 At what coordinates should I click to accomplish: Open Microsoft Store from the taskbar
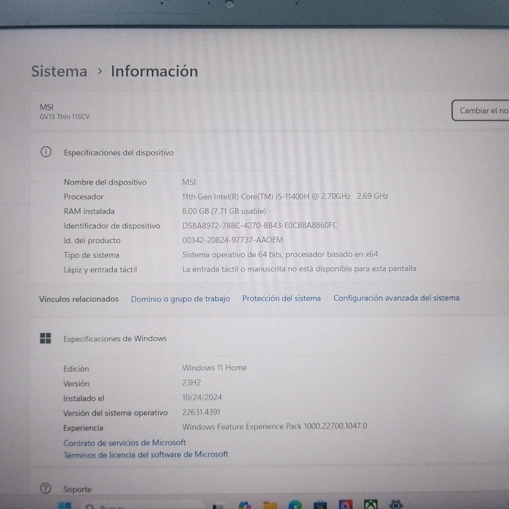click(320, 505)
